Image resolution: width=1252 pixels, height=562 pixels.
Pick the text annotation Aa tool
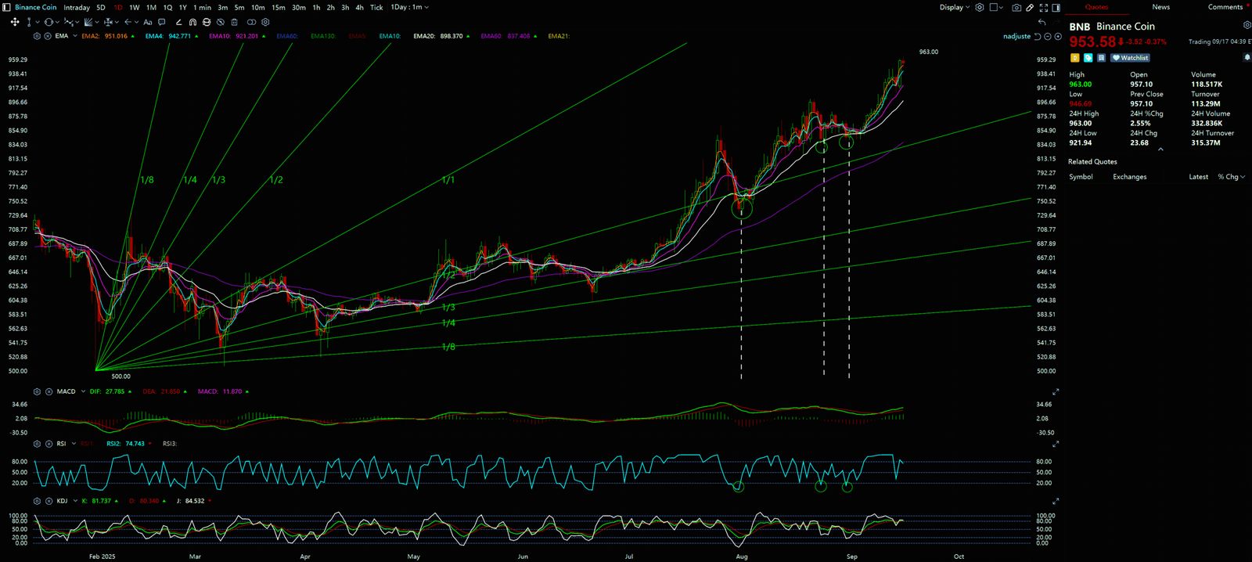point(148,22)
